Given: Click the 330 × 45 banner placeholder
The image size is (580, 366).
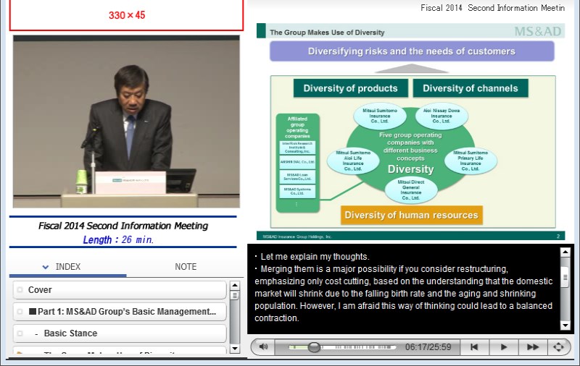Looking at the screenshot, I should tap(126, 15).
